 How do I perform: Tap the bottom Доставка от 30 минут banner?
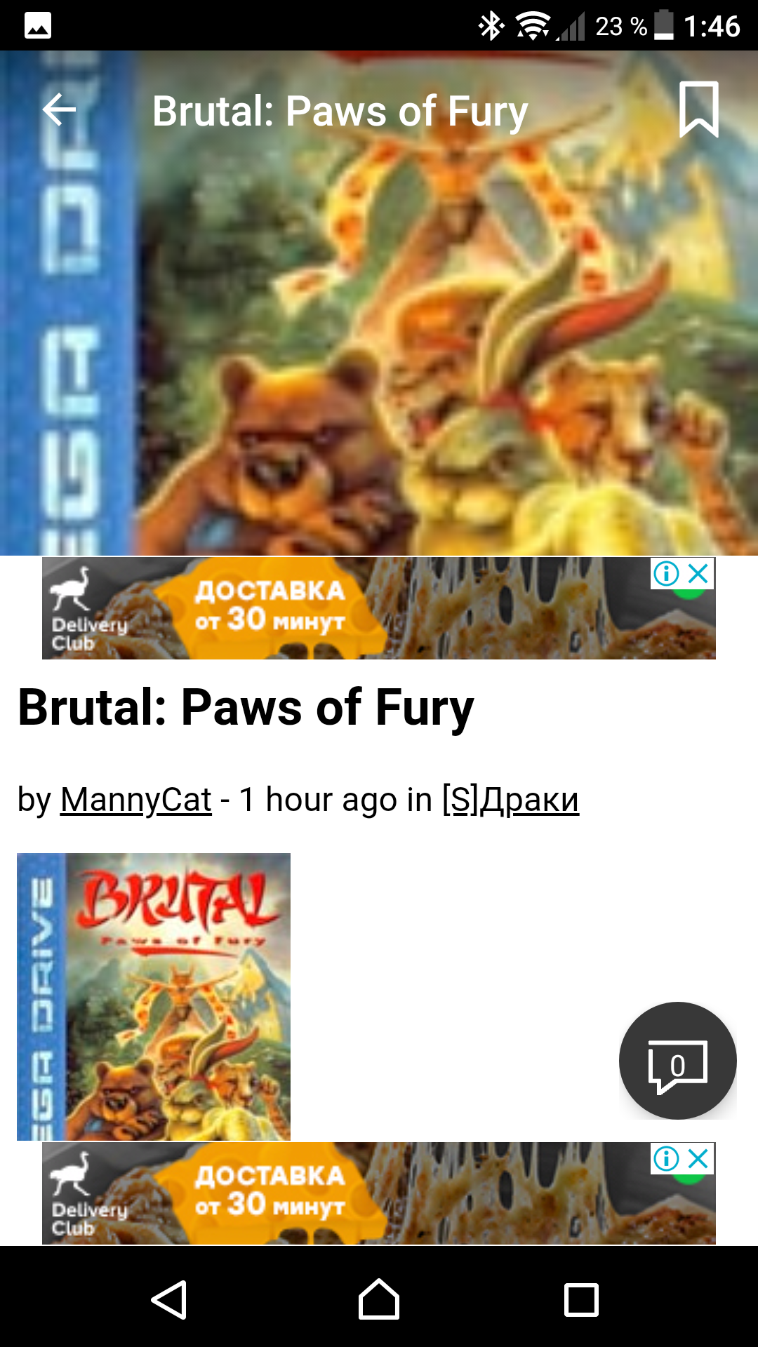[379, 1193]
